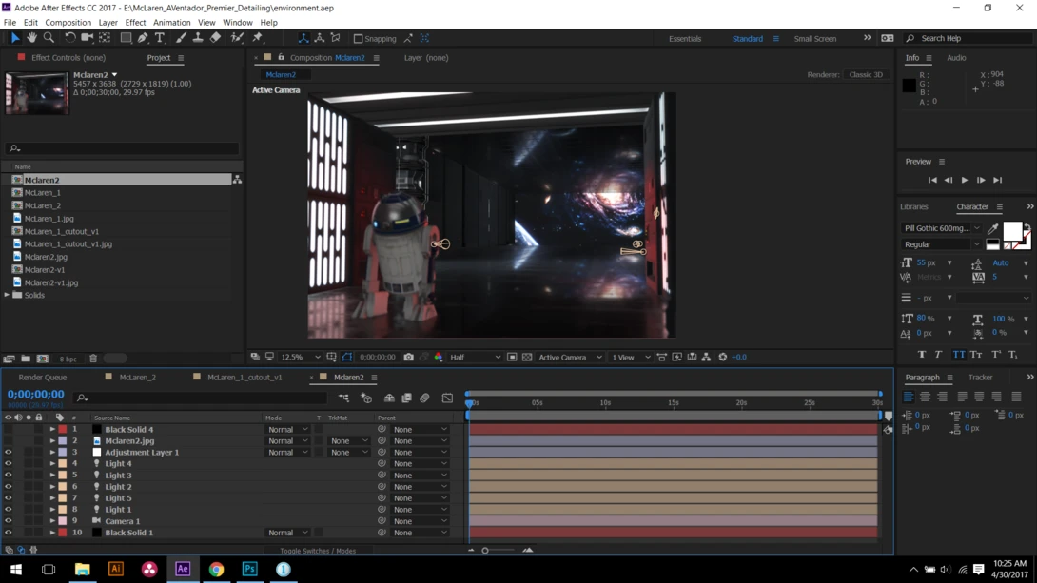Select the Puppet Pin tool
1037x583 pixels.
click(x=258, y=38)
